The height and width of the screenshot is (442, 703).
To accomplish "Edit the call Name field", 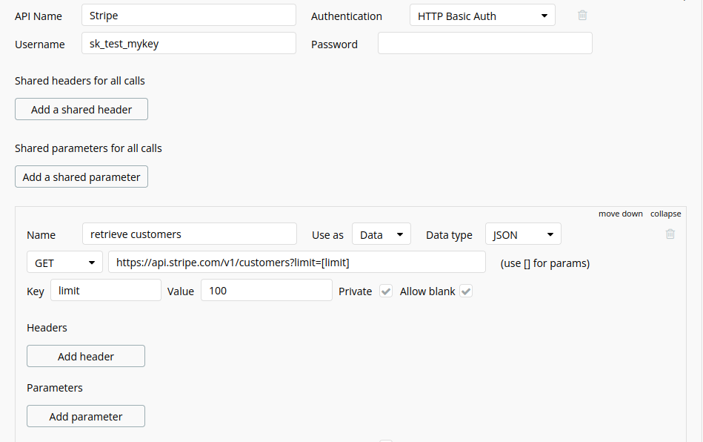I will (190, 234).
